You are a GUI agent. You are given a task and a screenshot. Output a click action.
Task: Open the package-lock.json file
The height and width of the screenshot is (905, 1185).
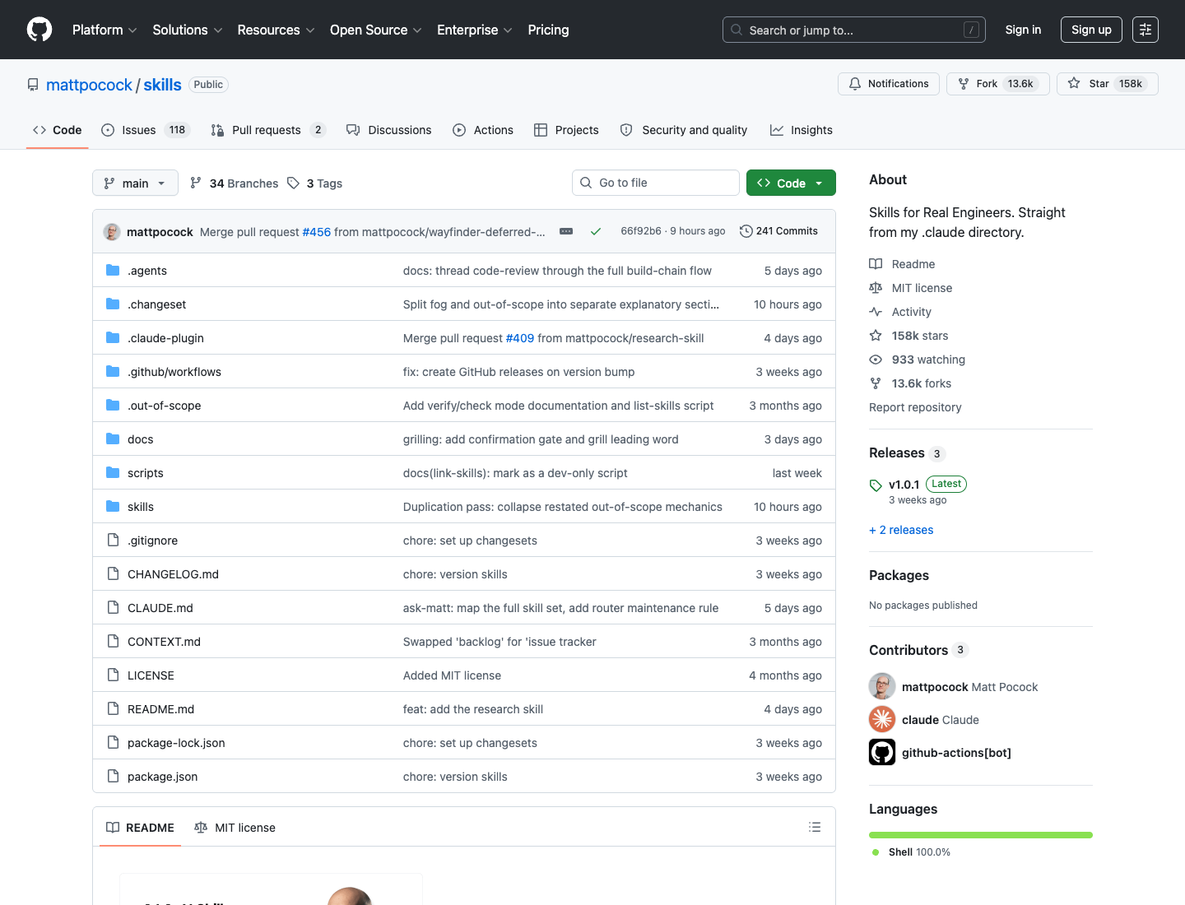[x=176, y=743]
